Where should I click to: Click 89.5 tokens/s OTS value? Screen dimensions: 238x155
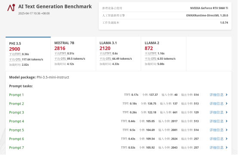pos(76,59)
